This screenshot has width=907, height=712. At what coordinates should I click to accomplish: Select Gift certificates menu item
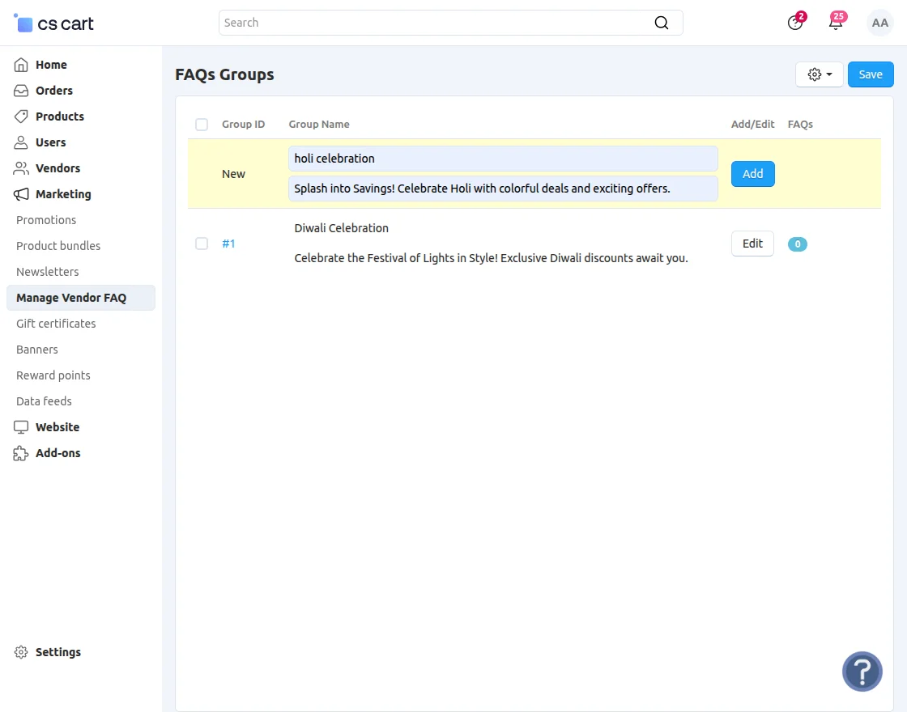56,324
